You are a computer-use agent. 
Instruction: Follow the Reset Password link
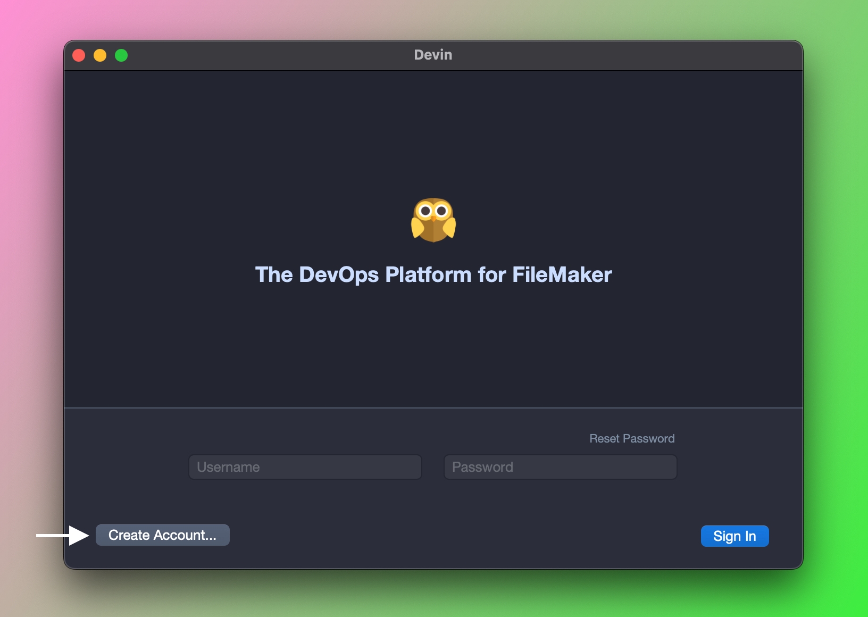click(x=631, y=439)
